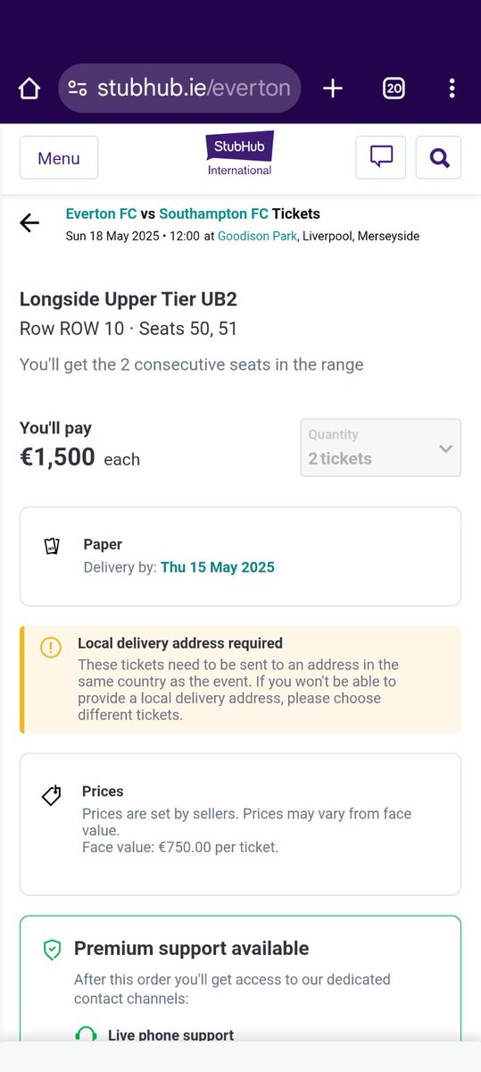The image size is (481, 1072).
Task: Open the browser three-dot overflow menu
Action: [x=452, y=88]
